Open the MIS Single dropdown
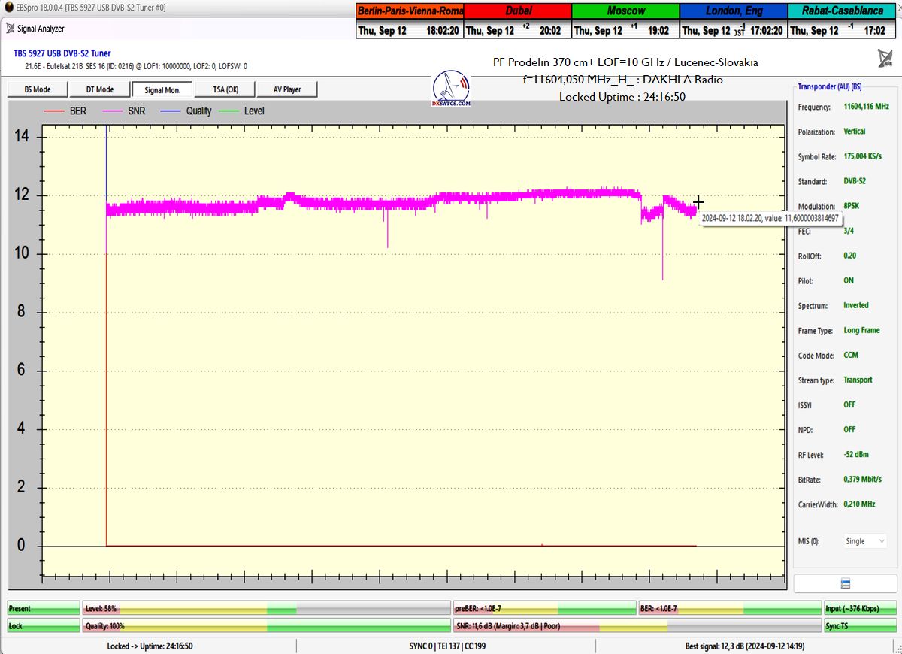 tap(864, 541)
